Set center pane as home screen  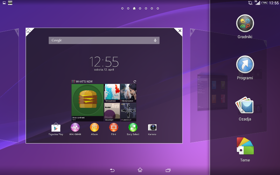click(x=28, y=31)
